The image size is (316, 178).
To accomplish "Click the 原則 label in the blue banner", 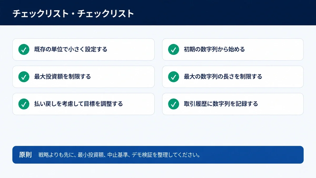I will (25, 155).
